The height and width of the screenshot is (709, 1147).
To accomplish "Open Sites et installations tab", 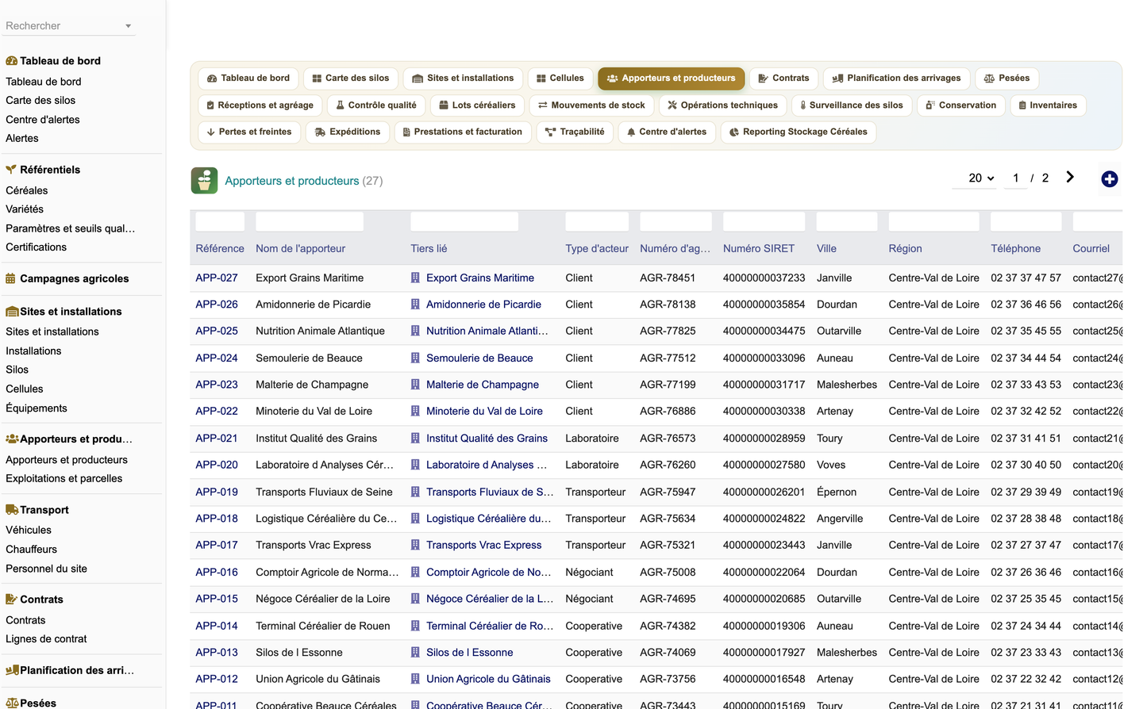I will 463,79.
